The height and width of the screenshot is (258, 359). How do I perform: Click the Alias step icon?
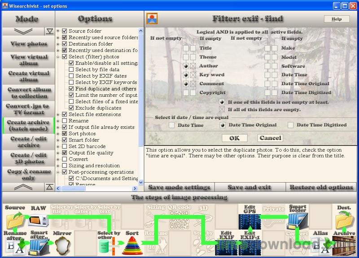click(x=320, y=246)
